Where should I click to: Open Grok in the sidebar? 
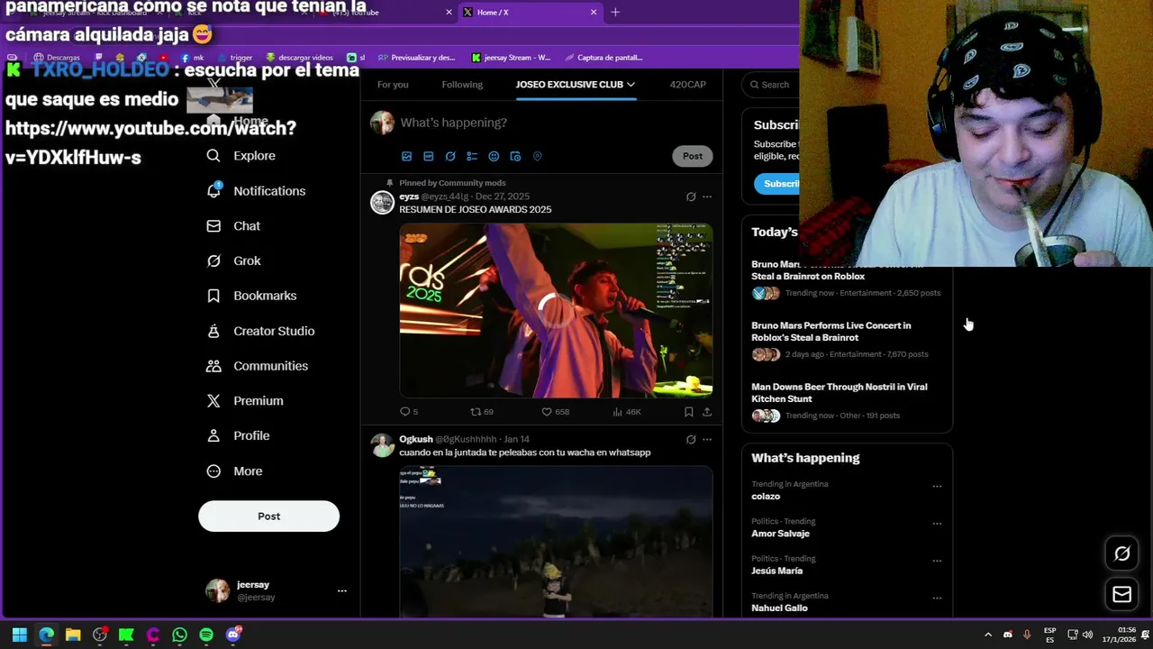(x=233, y=261)
